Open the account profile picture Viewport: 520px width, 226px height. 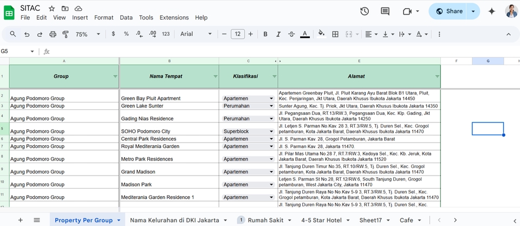pos(511,11)
